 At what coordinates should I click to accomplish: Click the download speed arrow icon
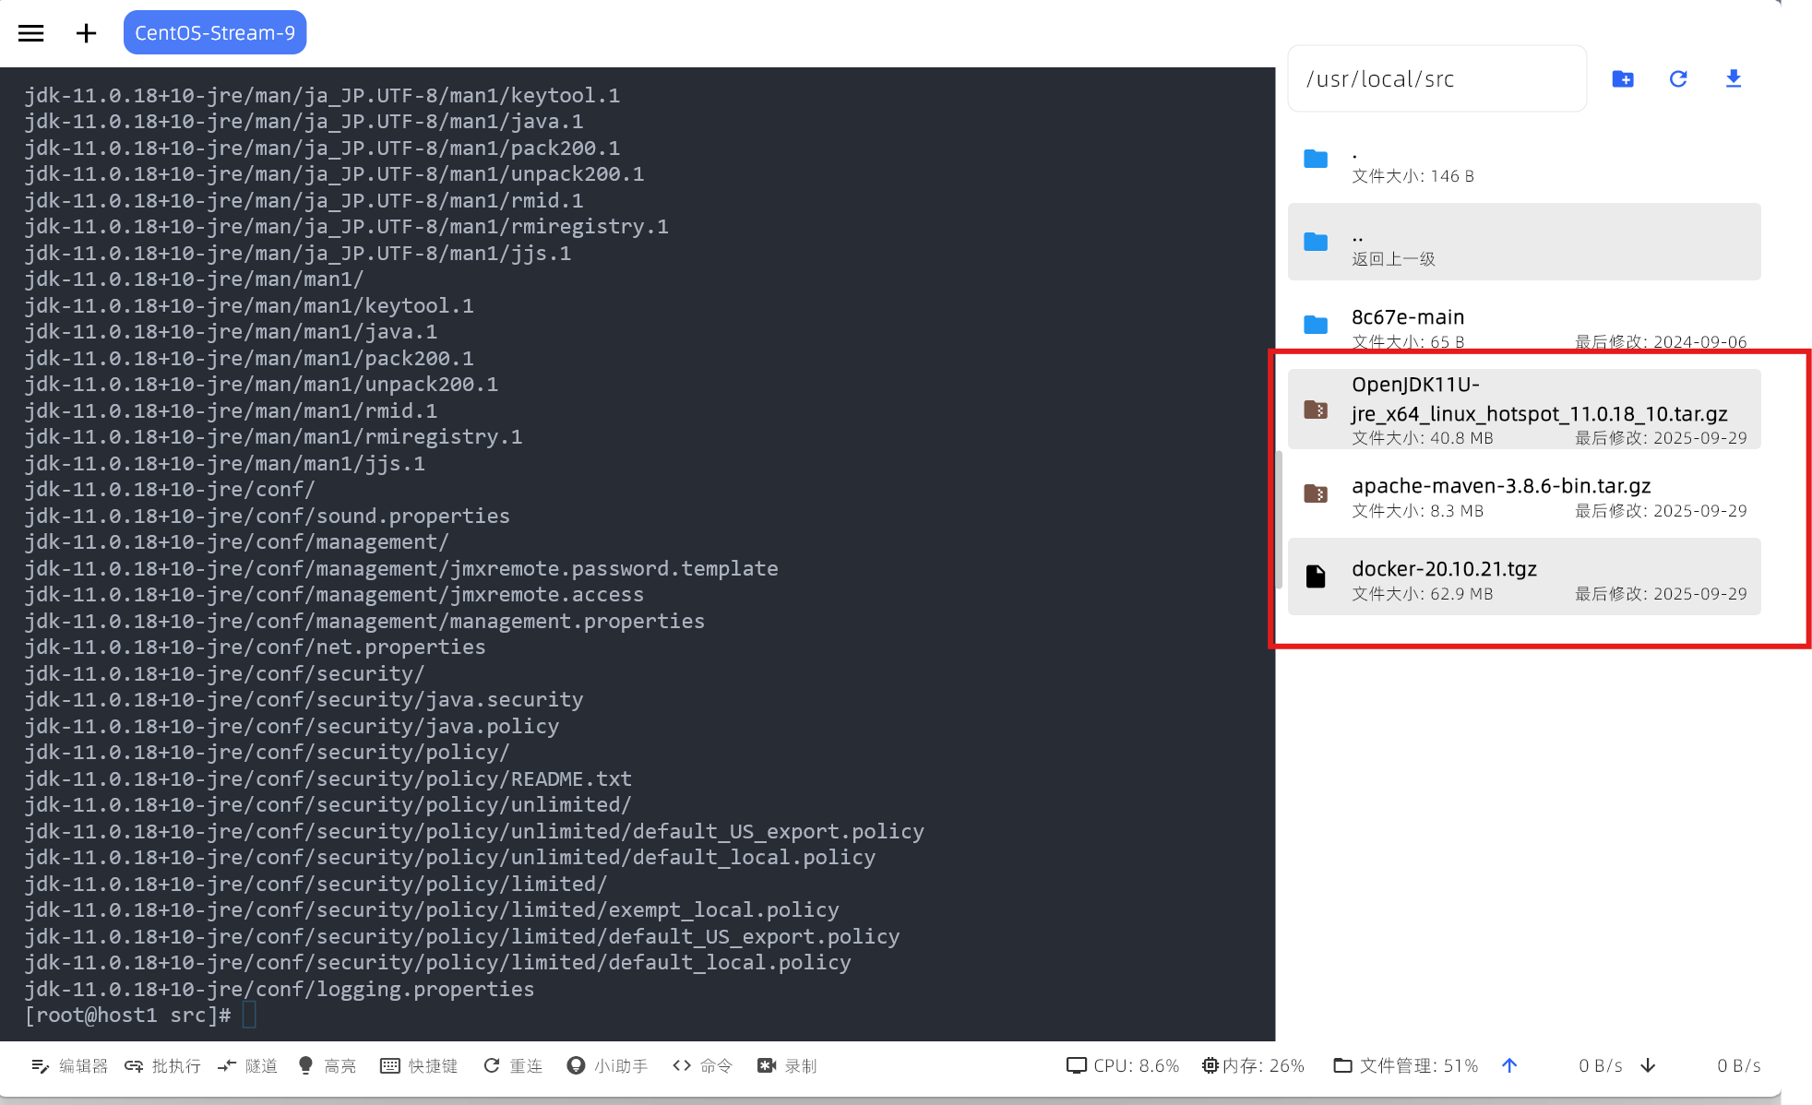[1648, 1066]
